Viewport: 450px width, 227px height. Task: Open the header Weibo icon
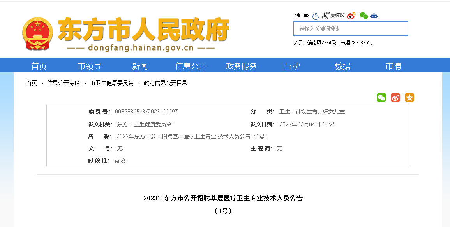click(351, 16)
